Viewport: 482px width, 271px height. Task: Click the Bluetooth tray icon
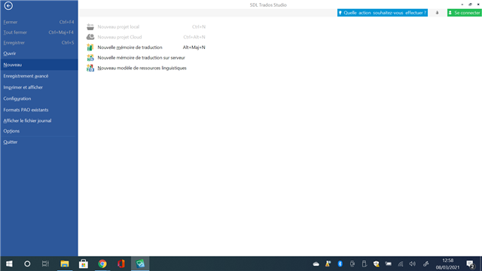[x=340, y=263]
